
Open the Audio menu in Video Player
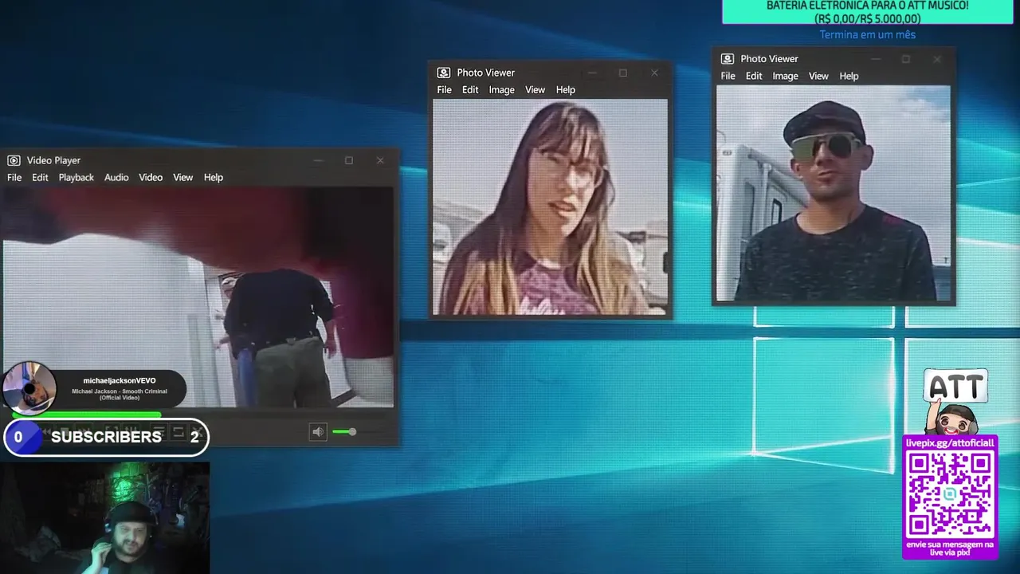tap(116, 177)
